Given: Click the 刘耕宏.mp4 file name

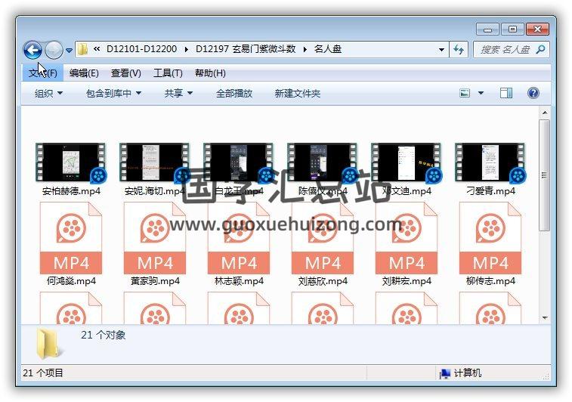Looking at the screenshot, I should click(407, 281).
